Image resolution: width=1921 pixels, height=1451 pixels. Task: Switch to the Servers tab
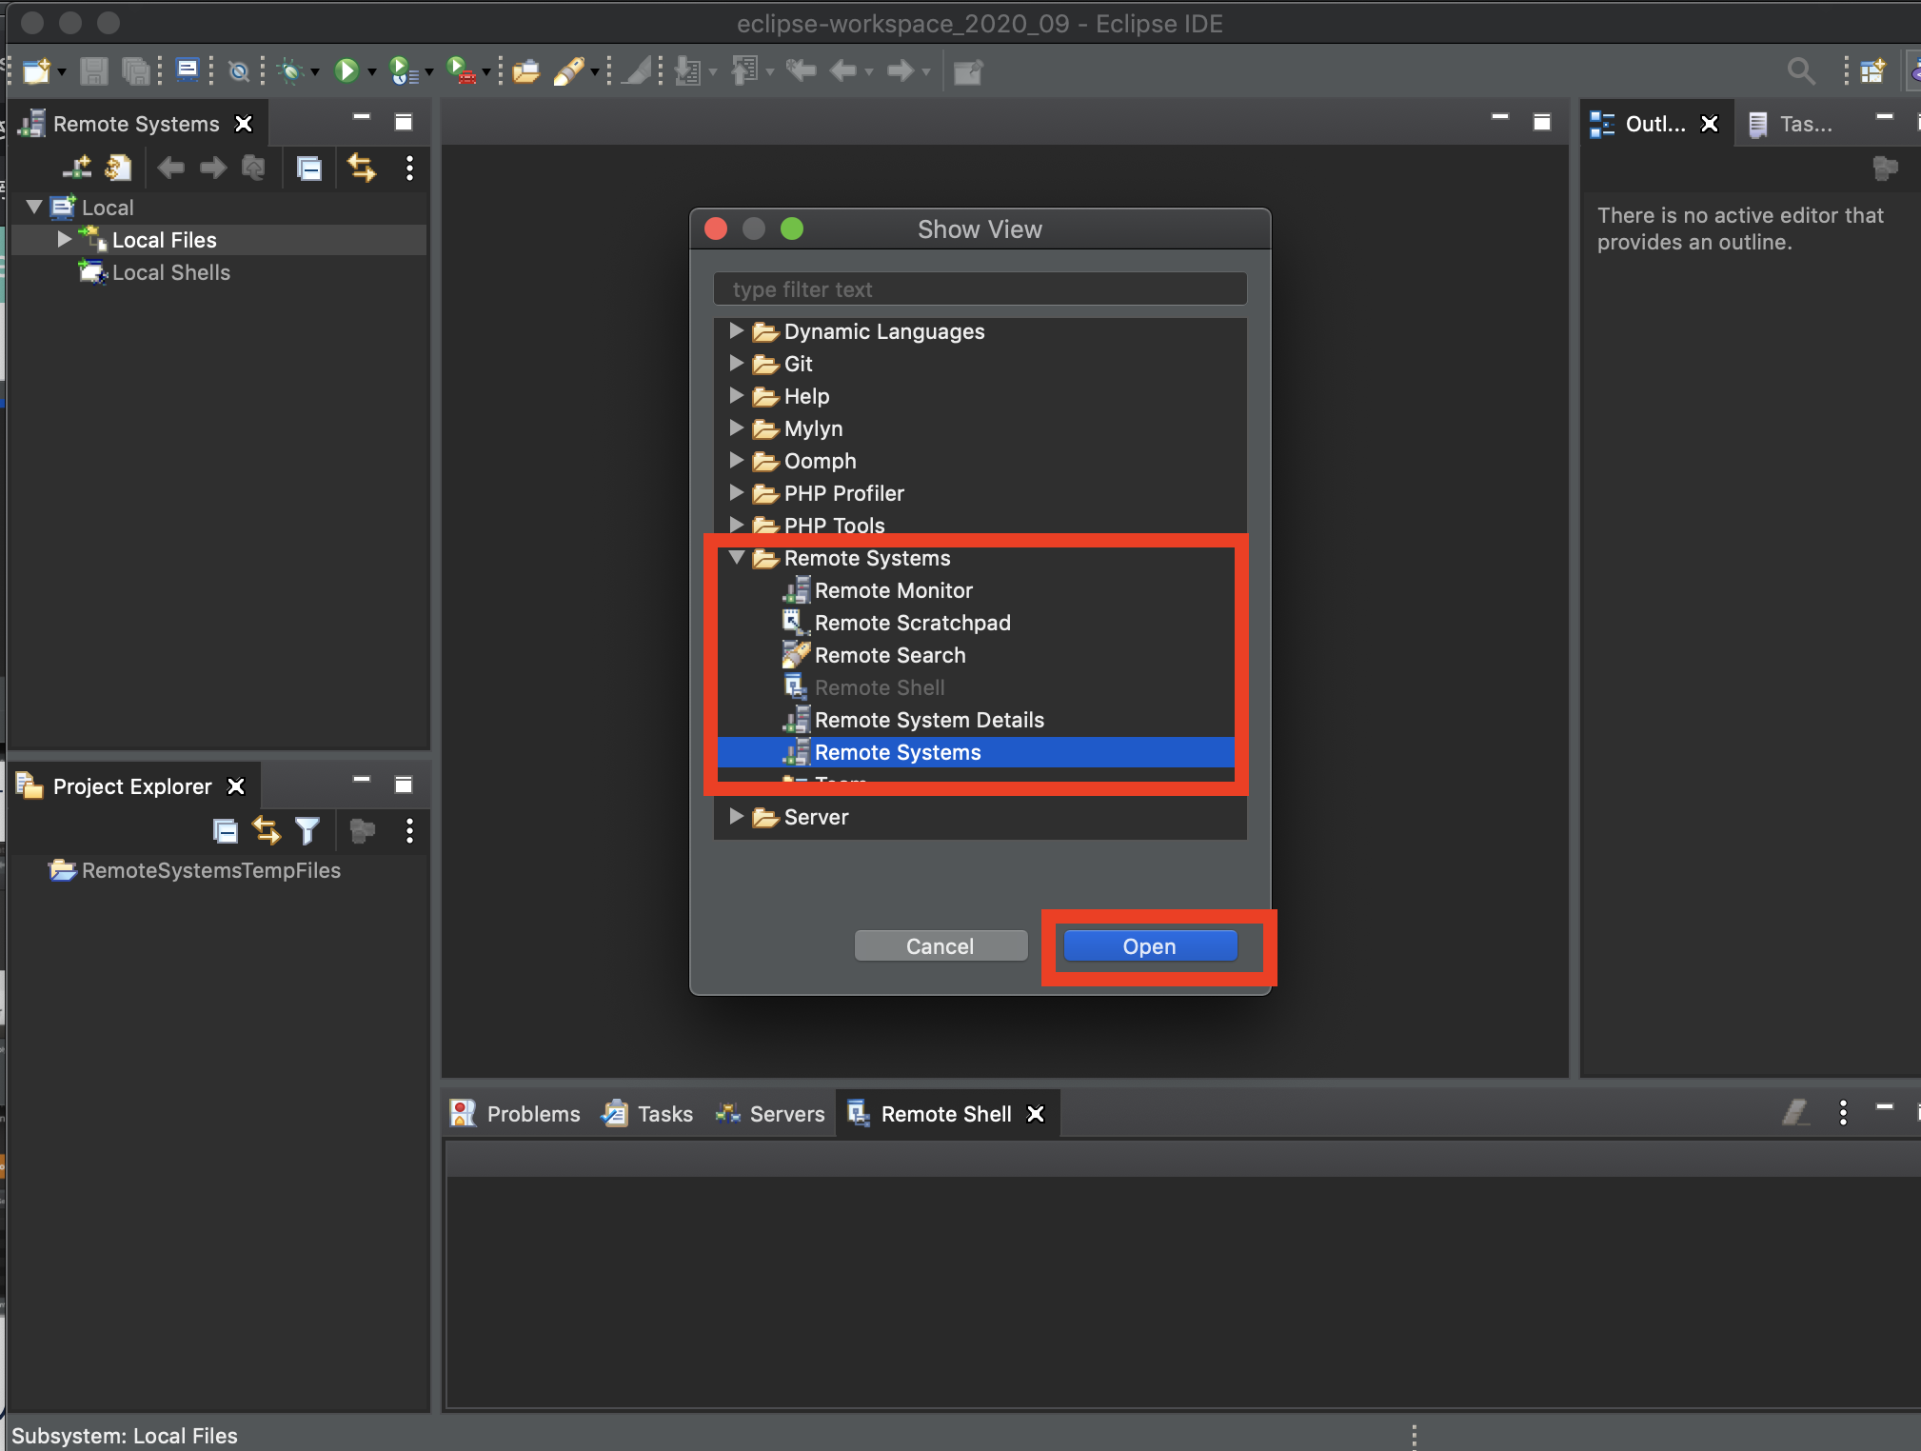[x=769, y=1113]
